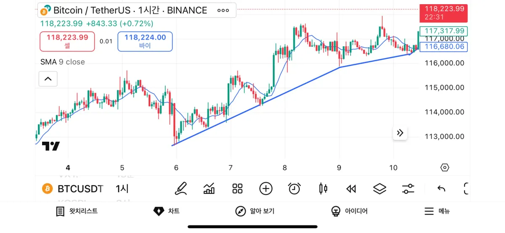Change chart type using candlestick icon
Viewport: 505px width, 233px height.
[x=323, y=188]
